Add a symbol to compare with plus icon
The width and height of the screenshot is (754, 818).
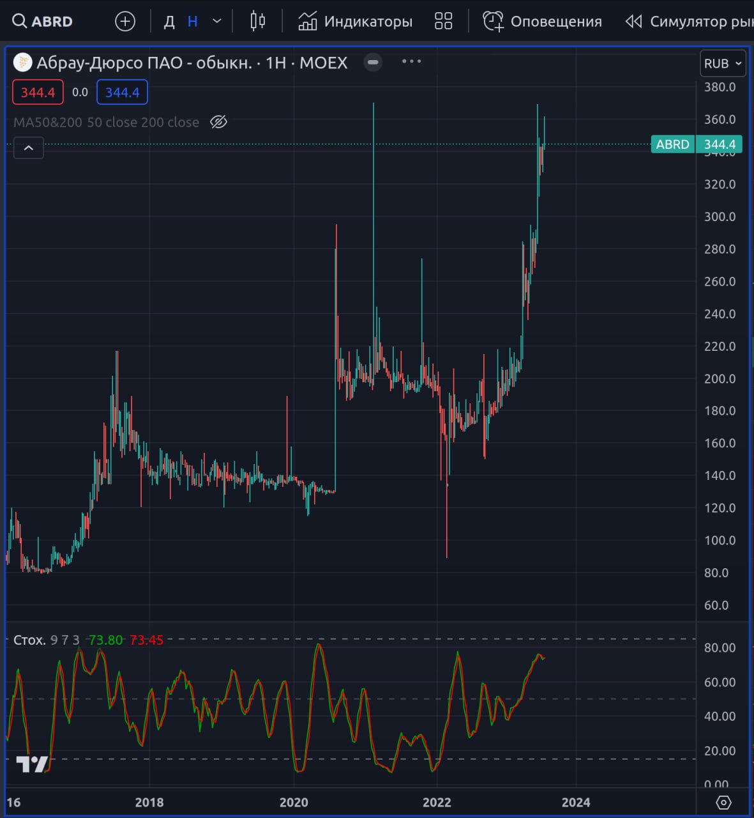click(x=125, y=21)
